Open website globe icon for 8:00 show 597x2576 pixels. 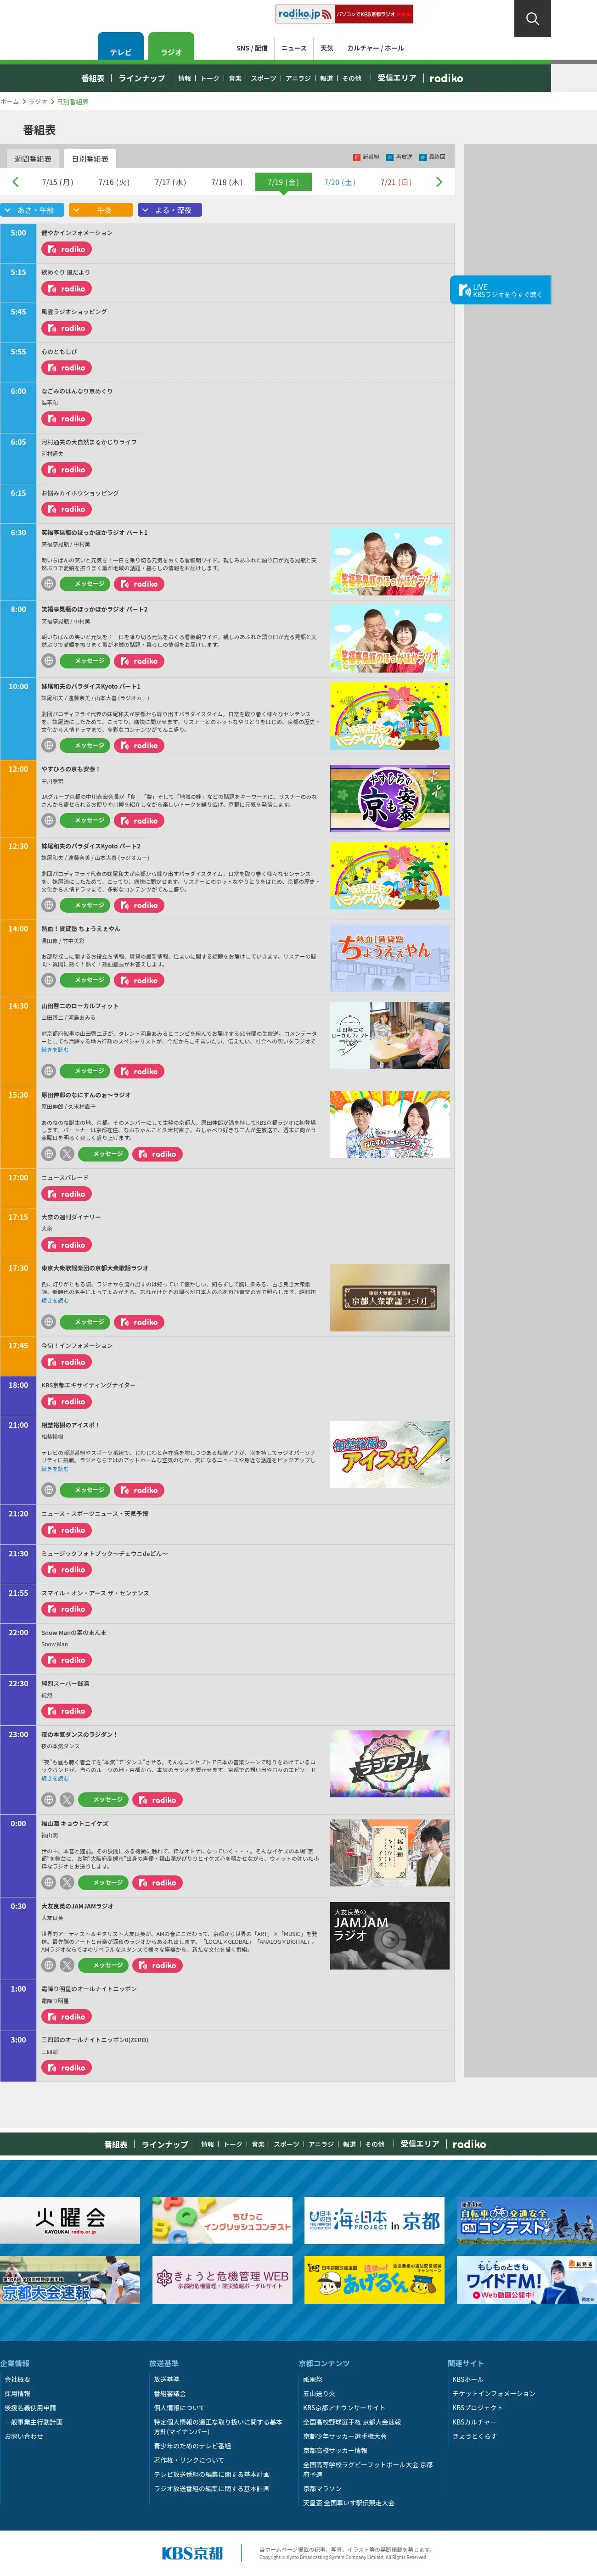pyautogui.click(x=48, y=661)
